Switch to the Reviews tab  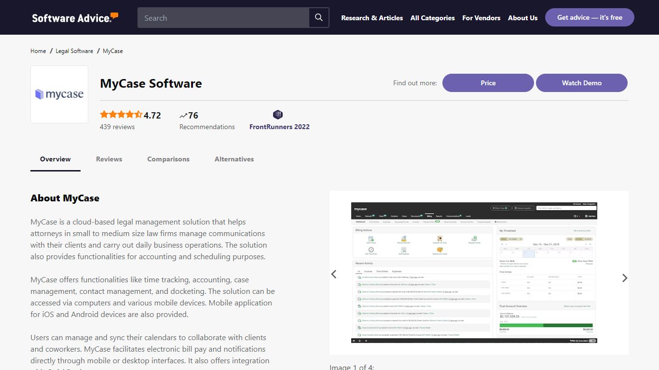(109, 159)
